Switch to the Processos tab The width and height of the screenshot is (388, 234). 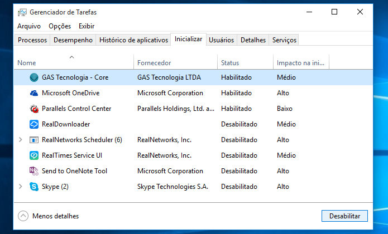point(32,40)
